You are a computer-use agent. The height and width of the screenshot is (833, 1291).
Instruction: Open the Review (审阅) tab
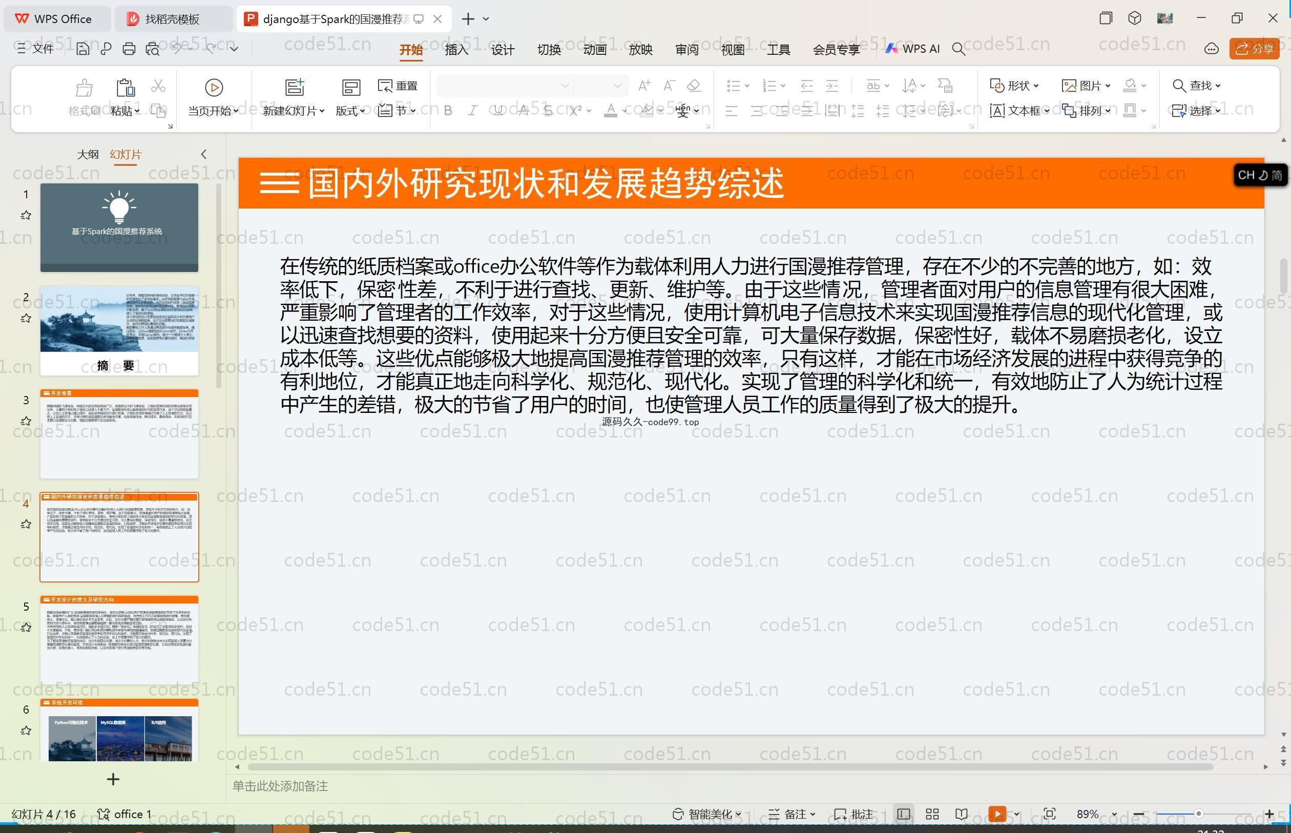[687, 50]
